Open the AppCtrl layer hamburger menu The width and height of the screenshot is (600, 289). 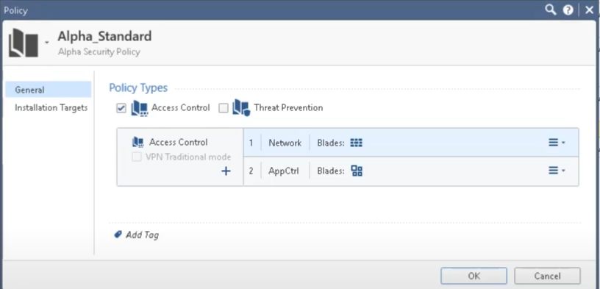click(x=557, y=171)
